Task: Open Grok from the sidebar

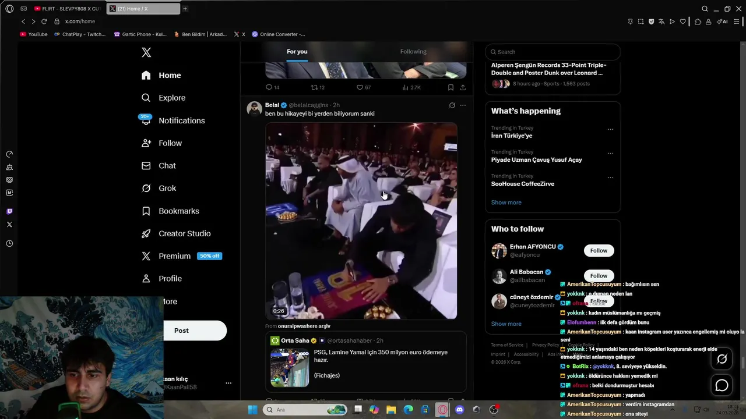Action: (x=159, y=188)
